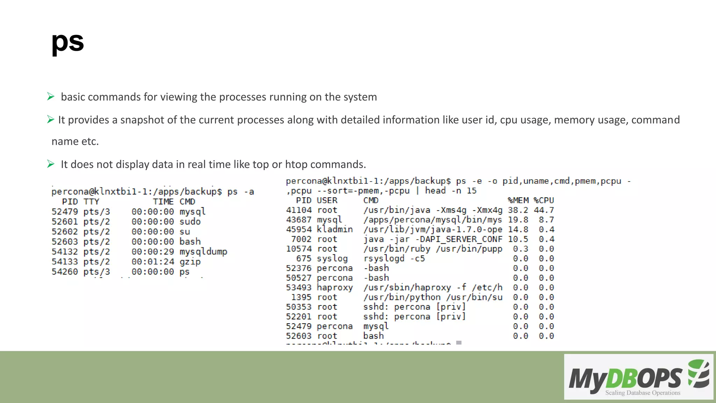Click the 44.7 CPU value

[x=544, y=210]
